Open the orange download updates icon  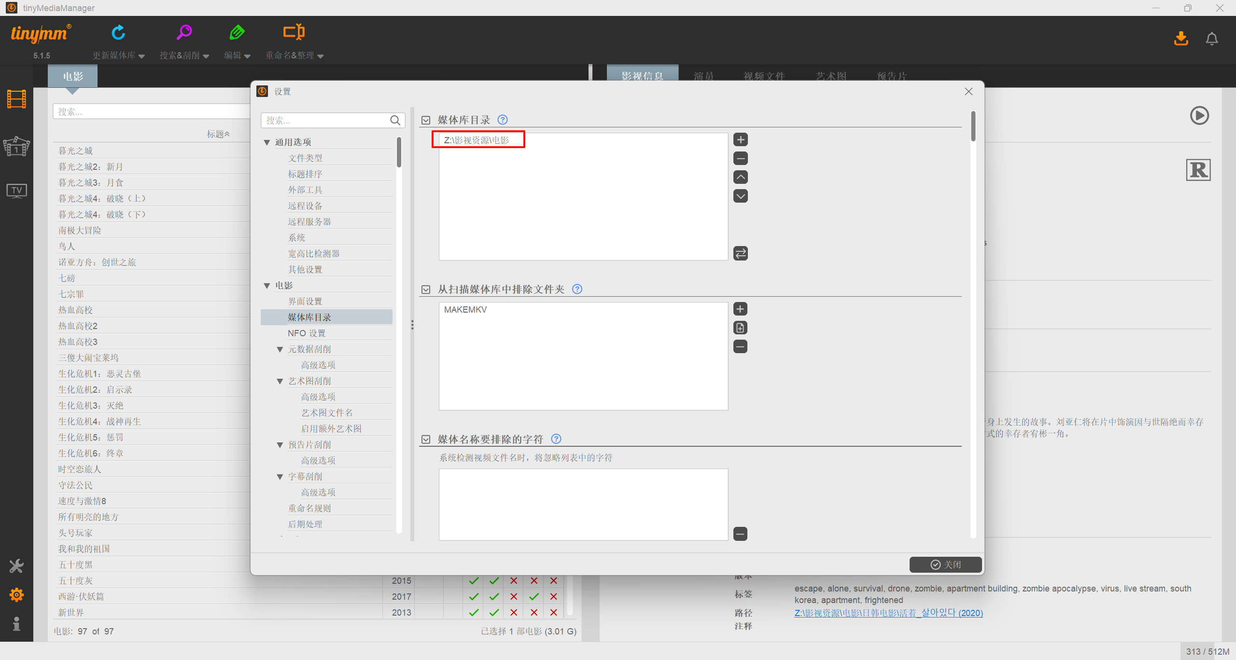1181,38
